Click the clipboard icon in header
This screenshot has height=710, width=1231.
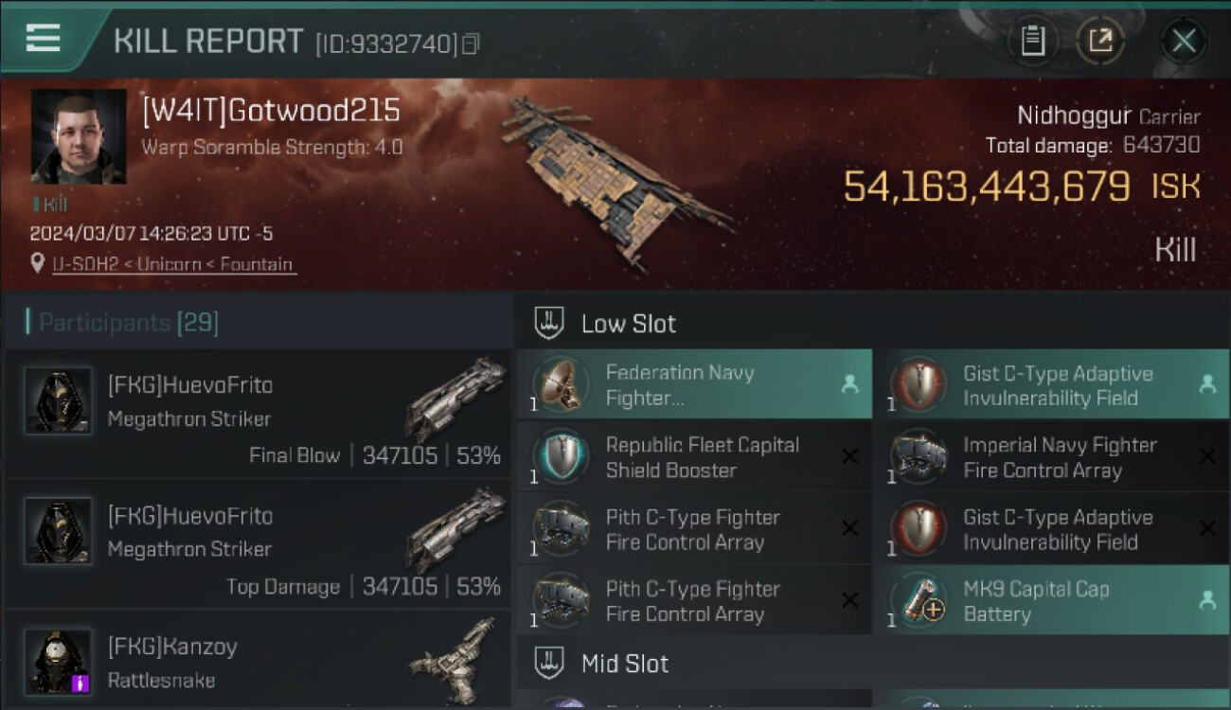1032,41
